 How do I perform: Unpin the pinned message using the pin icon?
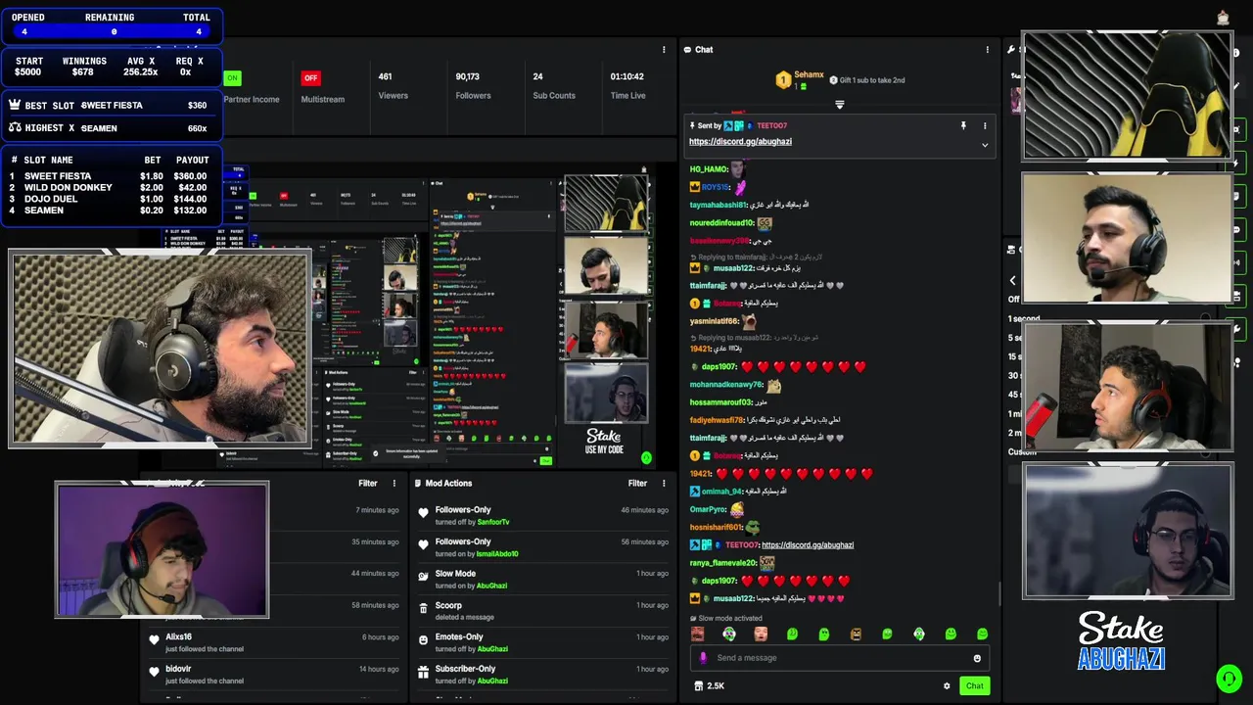point(963,126)
